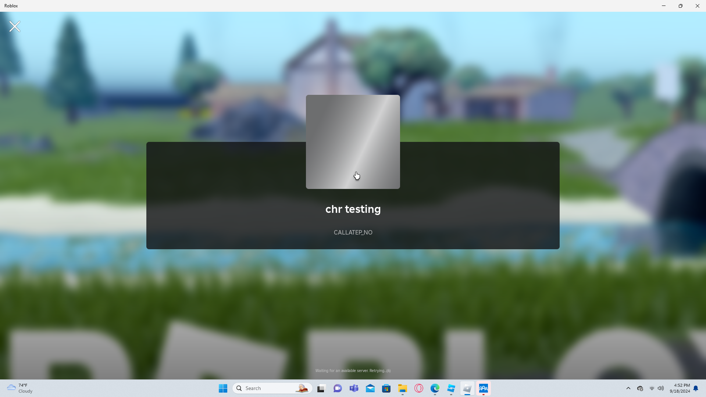Open the Wi-Fi network settings icon
Image resolution: width=706 pixels, height=397 pixels.
(652, 388)
